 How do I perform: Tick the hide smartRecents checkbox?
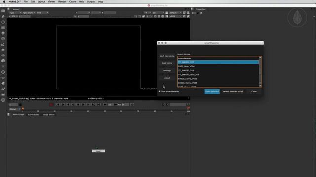coord(160,91)
